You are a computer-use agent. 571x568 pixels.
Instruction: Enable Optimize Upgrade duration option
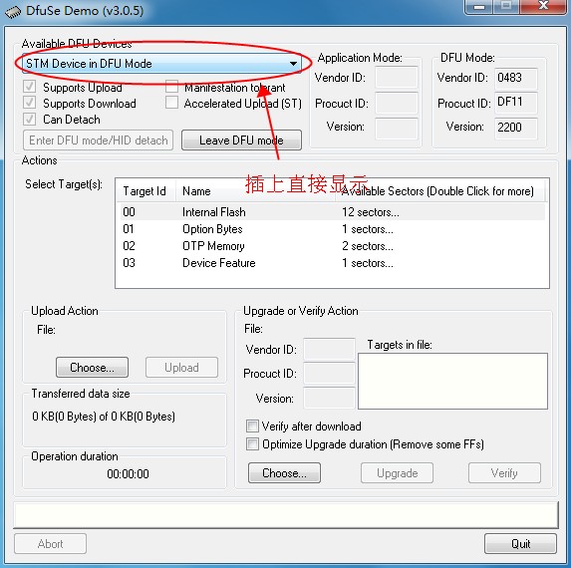point(252,444)
